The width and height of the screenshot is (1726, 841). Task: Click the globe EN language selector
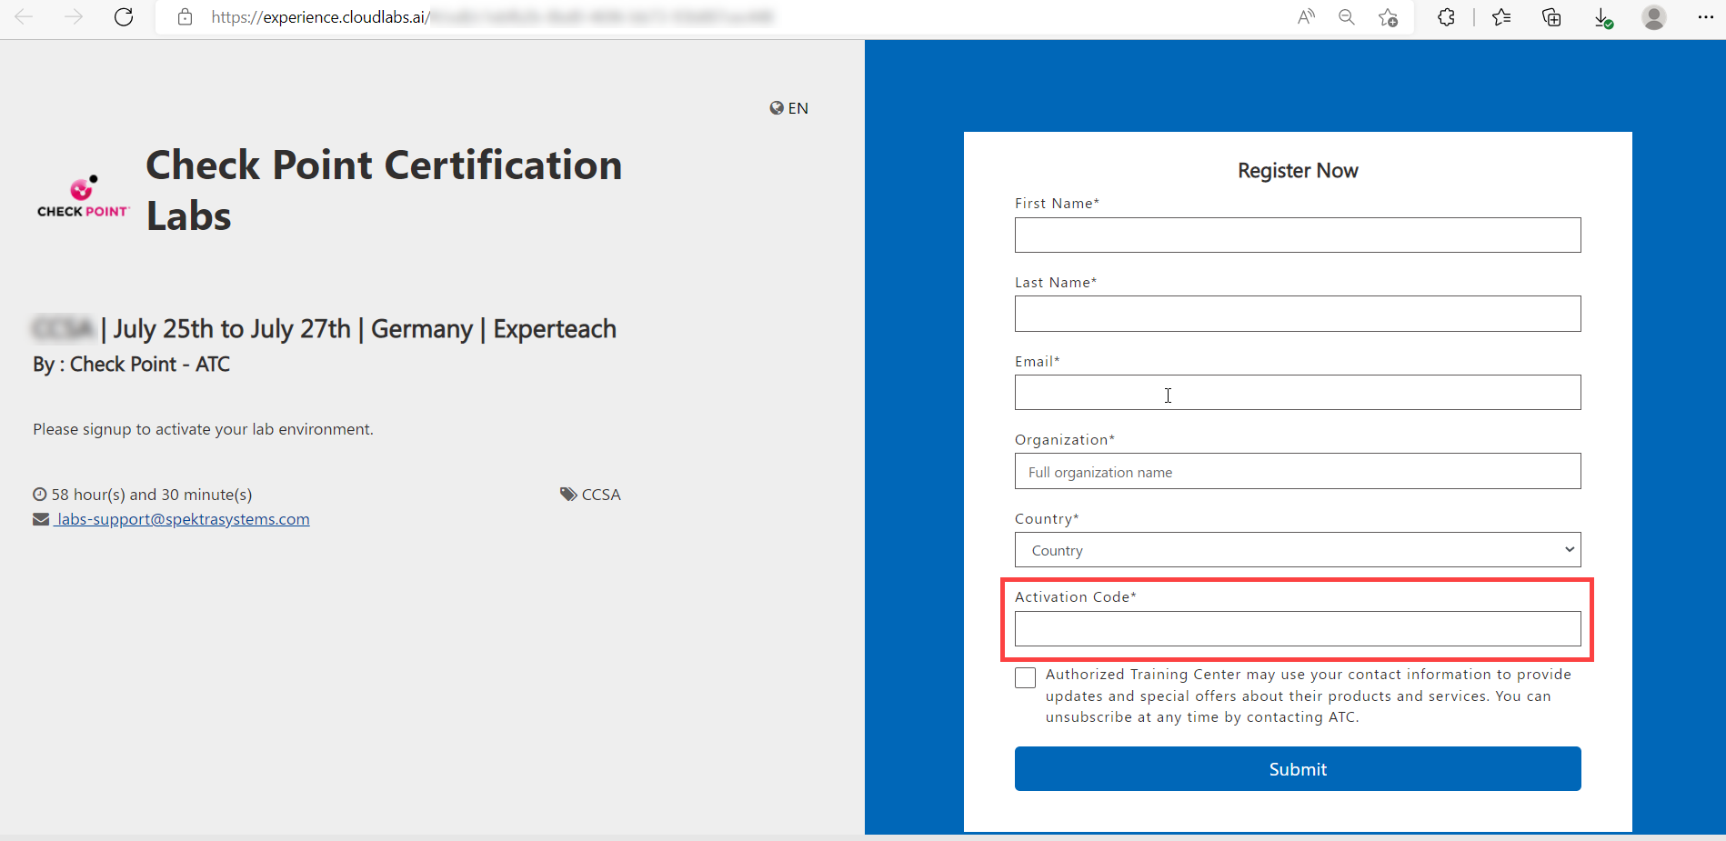(788, 108)
